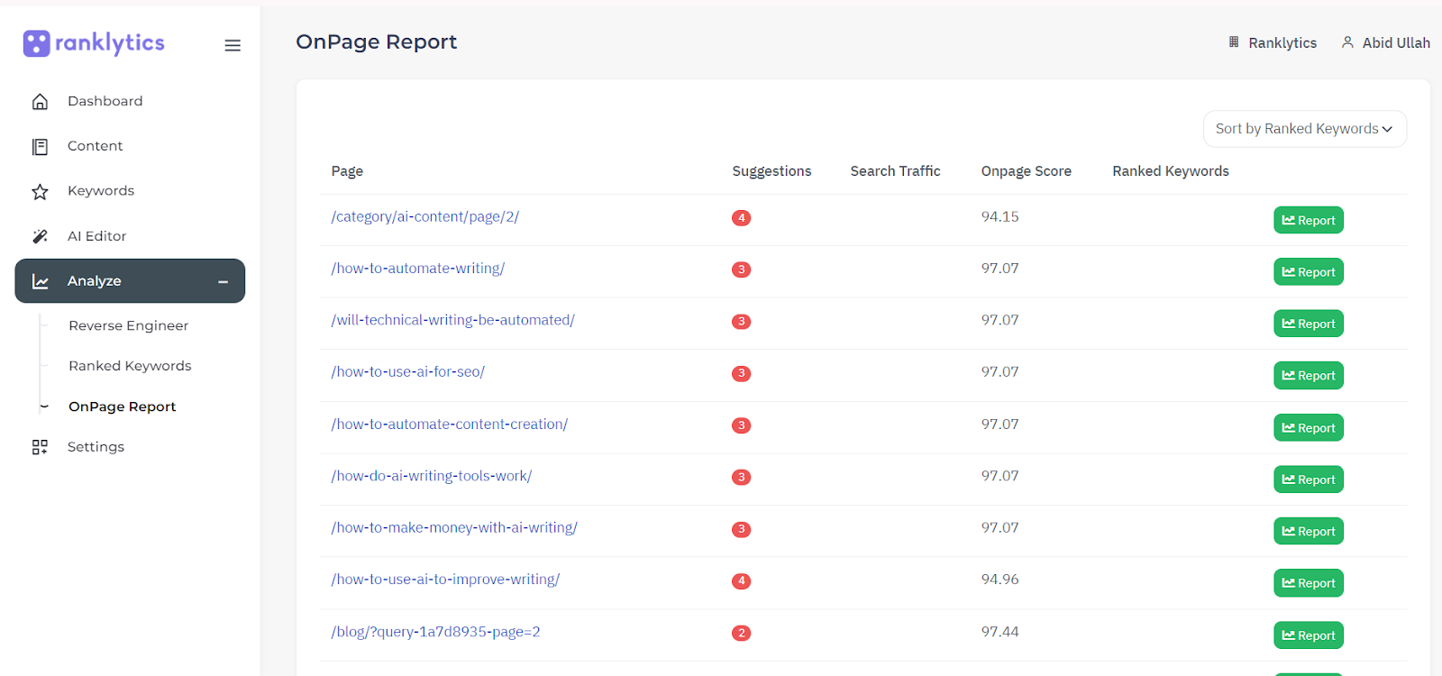The width and height of the screenshot is (1442, 676).
Task: Open Keywords in the sidebar
Action: (x=101, y=191)
